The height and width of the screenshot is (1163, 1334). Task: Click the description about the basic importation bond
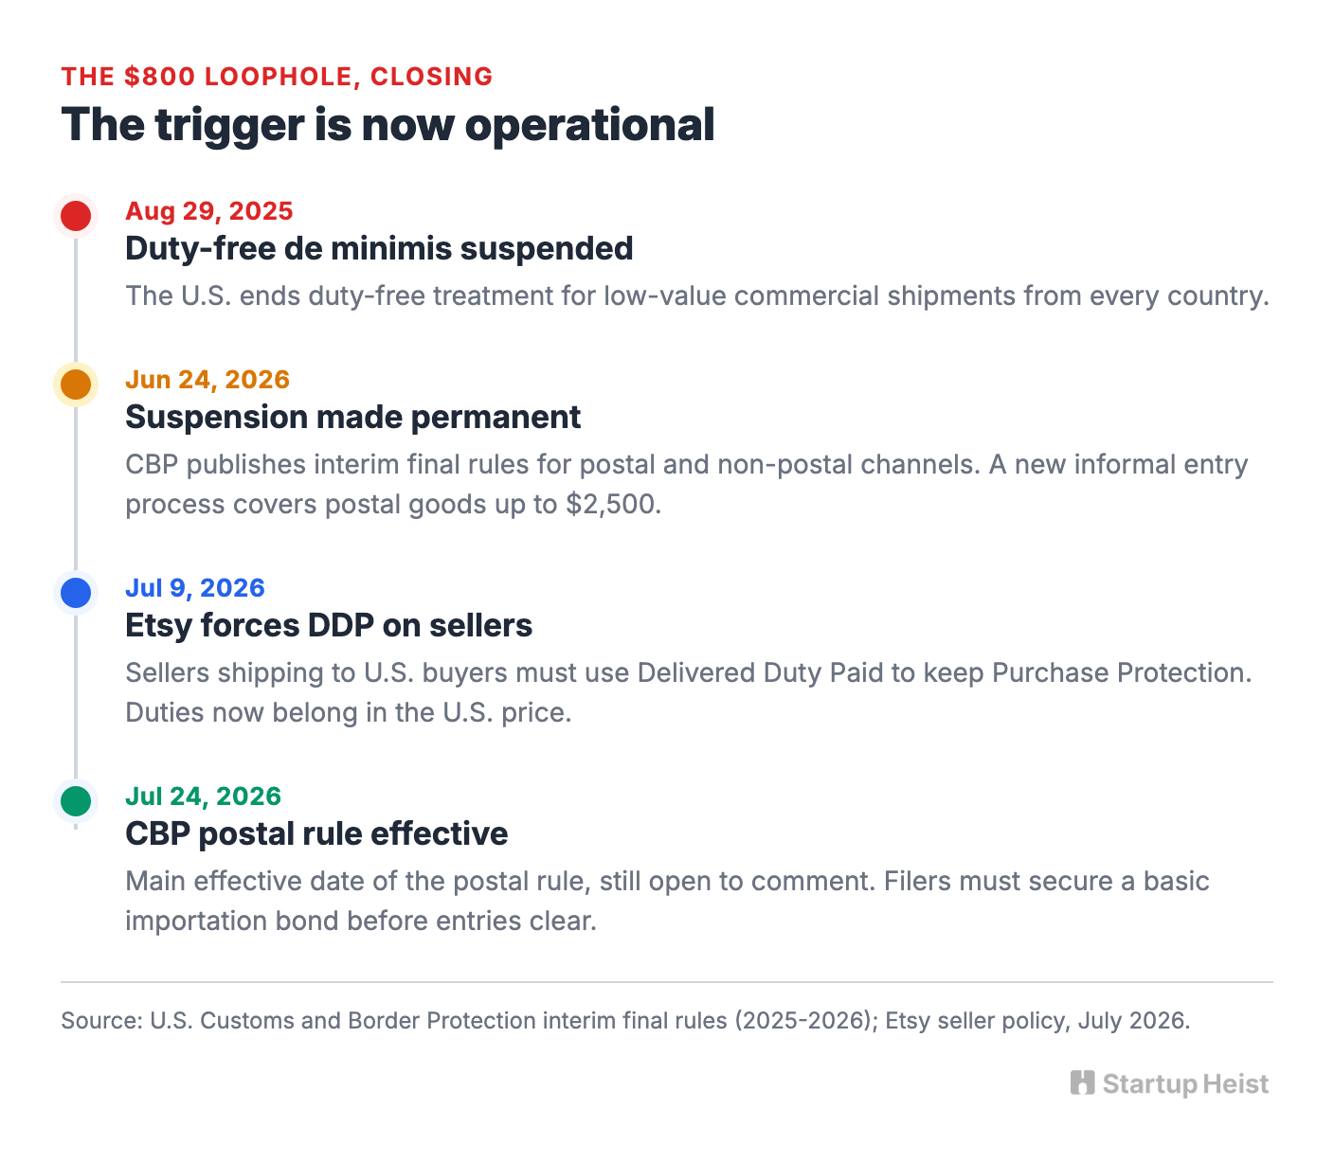click(668, 901)
